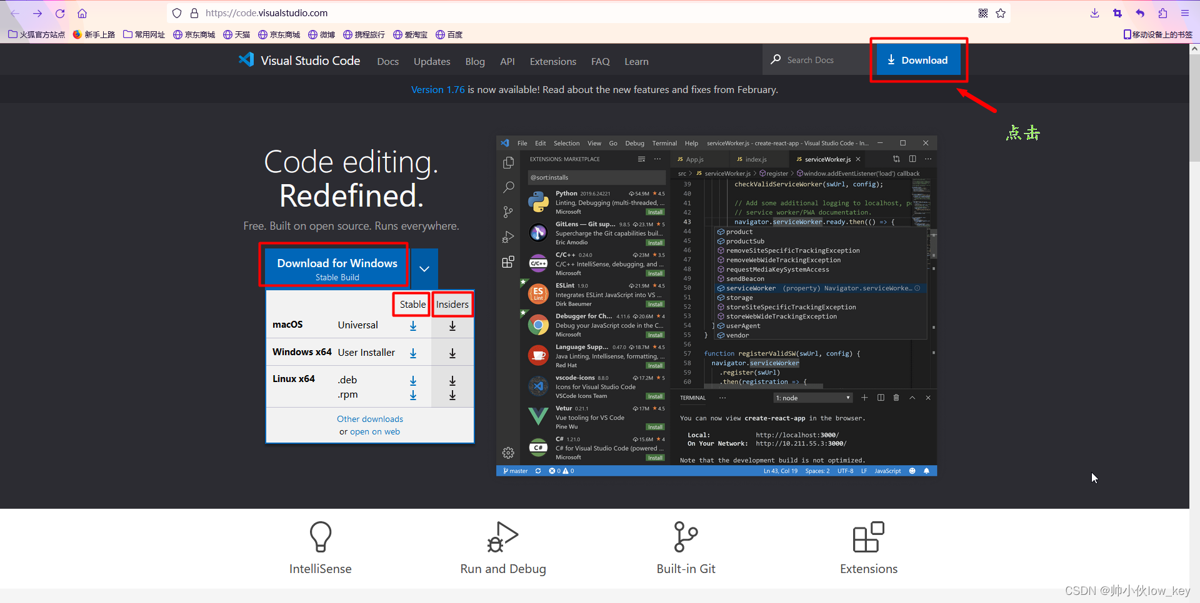Click the Insiders column header

coord(452,305)
